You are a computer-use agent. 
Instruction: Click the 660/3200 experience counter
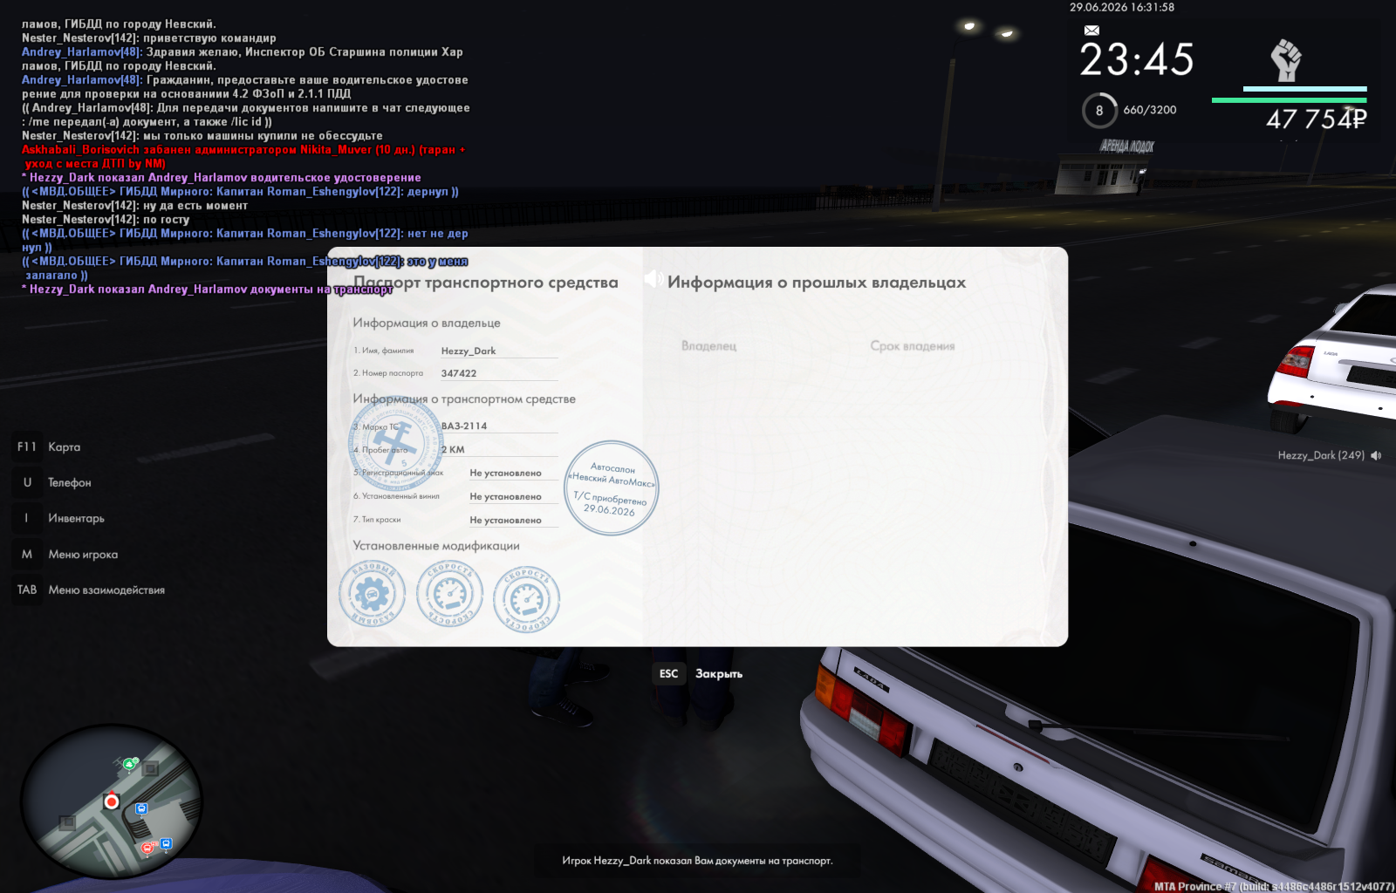coord(1149,110)
